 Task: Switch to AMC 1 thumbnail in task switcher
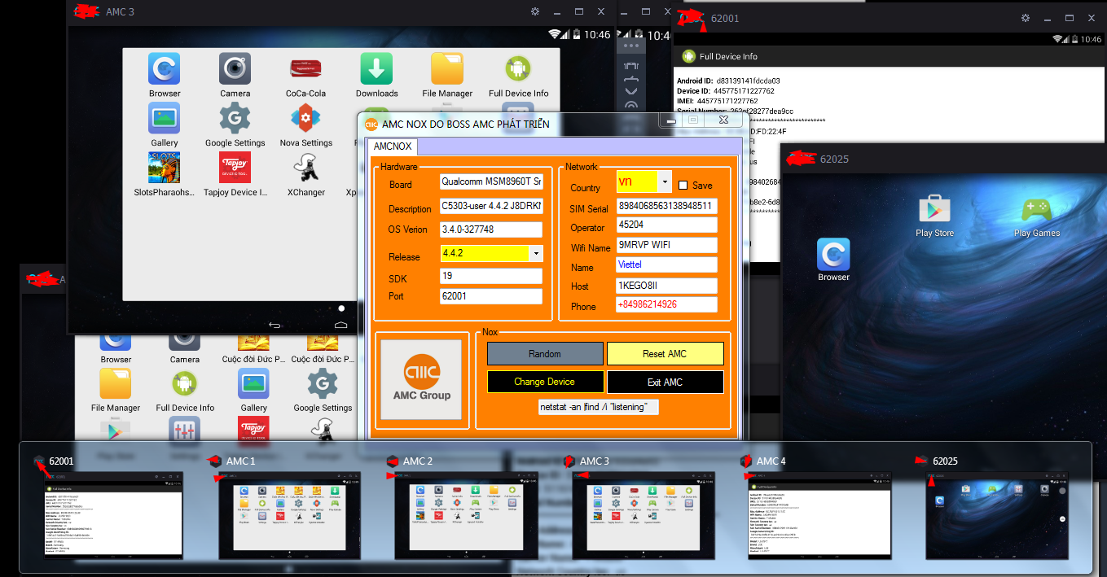coord(290,515)
